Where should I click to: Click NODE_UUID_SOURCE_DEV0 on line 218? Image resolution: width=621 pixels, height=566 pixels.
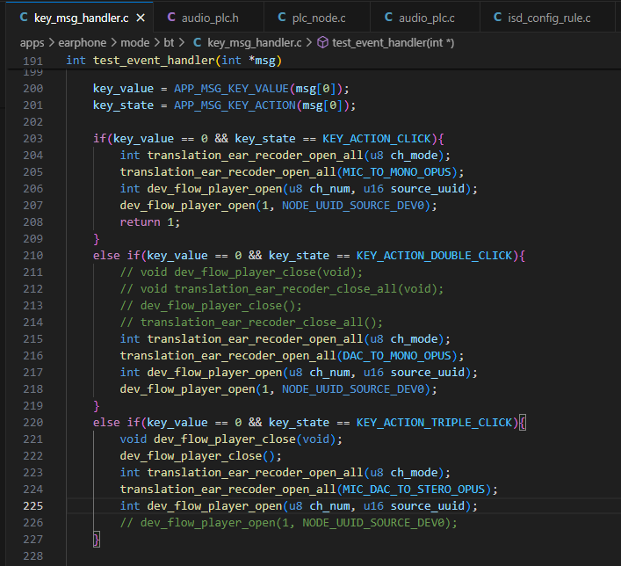tap(353, 389)
